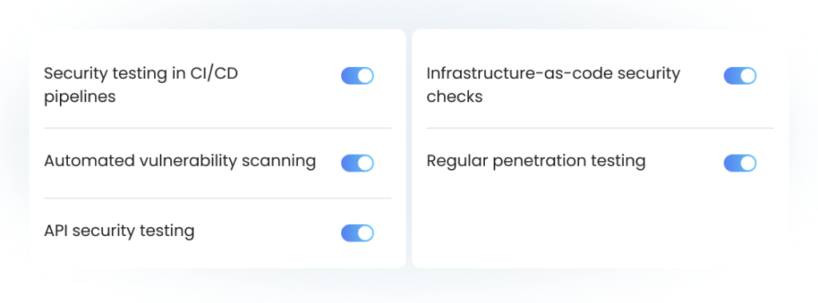The height and width of the screenshot is (303, 818).
Task: Click divider line above API security testing
Action: 217,198
